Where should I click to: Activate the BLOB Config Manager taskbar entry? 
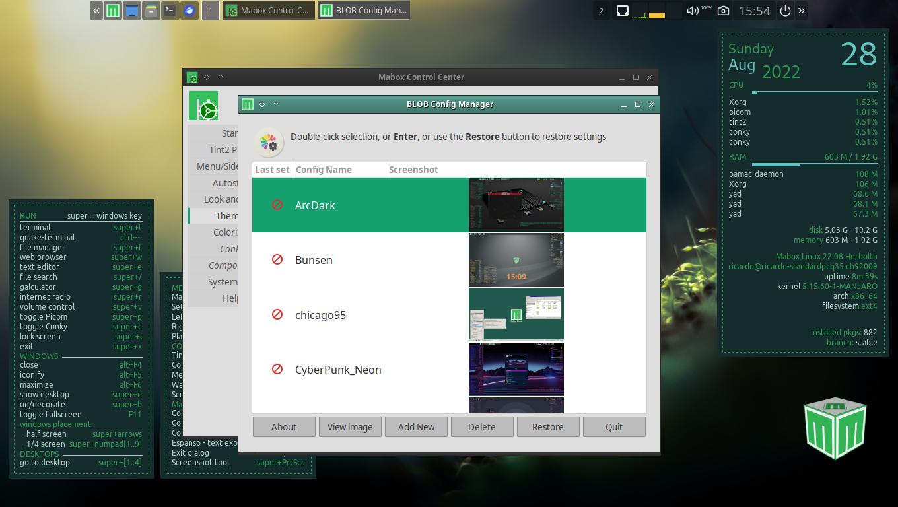pos(364,11)
